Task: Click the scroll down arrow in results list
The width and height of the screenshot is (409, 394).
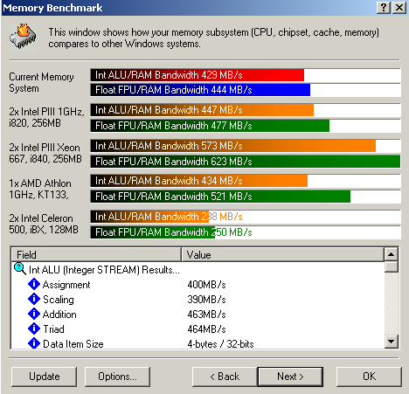Action: 391,342
